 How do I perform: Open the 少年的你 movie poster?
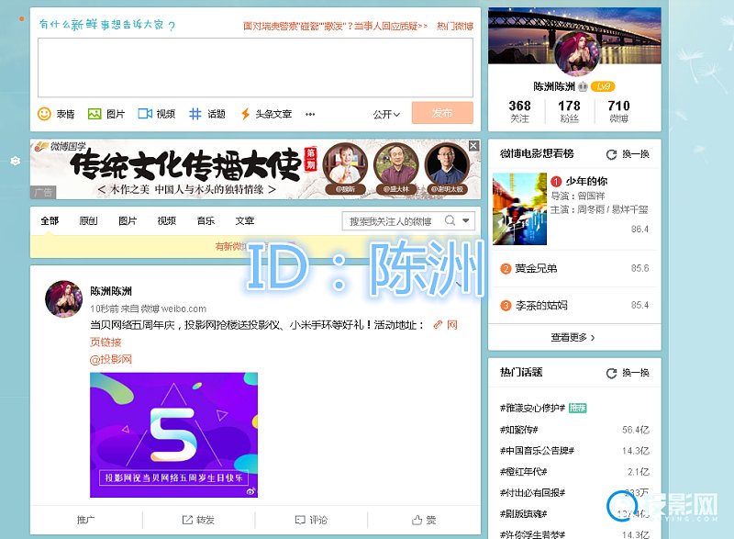[x=519, y=208]
